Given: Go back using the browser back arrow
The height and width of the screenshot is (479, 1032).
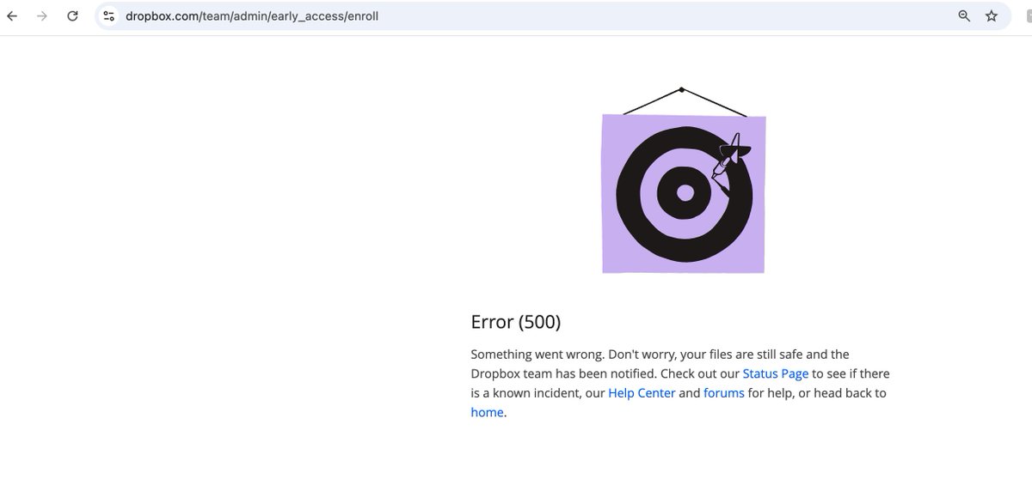Looking at the screenshot, I should 12,15.
